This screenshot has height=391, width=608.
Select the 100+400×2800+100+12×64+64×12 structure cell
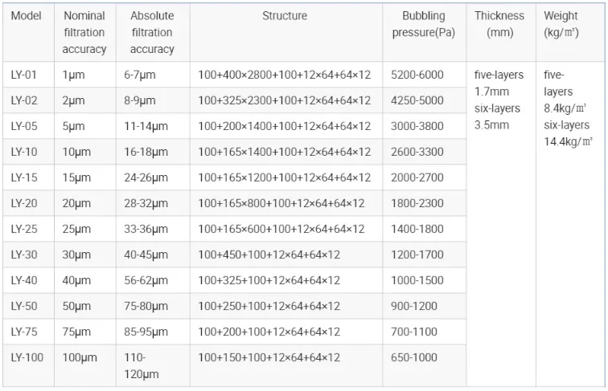(x=284, y=75)
